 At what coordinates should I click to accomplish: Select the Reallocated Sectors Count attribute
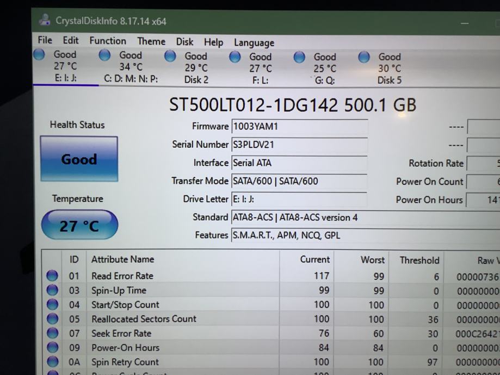coord(144,319)
